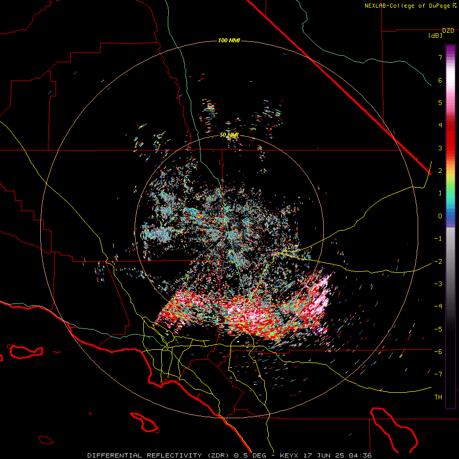
Task: Click the NEXLAB-College of DuPage label
Action: coord(407,6)
